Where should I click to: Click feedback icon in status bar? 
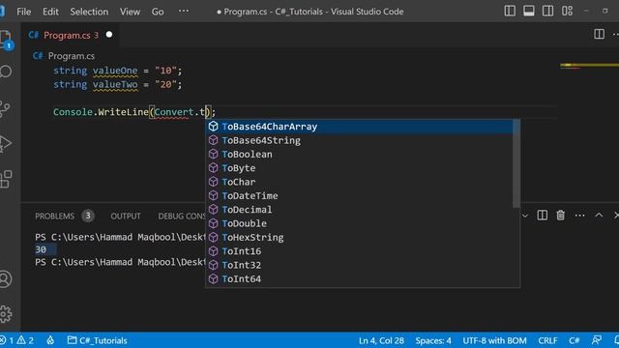pyautogui.click(x=597, y=340)
